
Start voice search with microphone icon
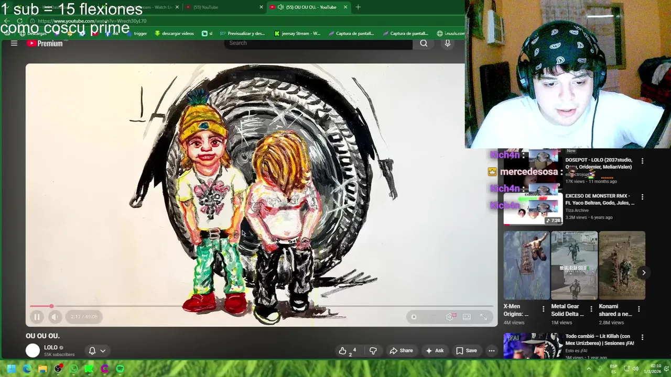click(448, 43)
